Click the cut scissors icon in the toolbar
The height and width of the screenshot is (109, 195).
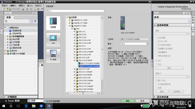click(x=27, y=9)
